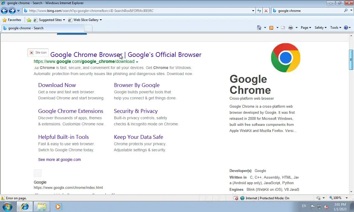Open Windows Explorer folder taskbar icon

click(x=42, y=206)
